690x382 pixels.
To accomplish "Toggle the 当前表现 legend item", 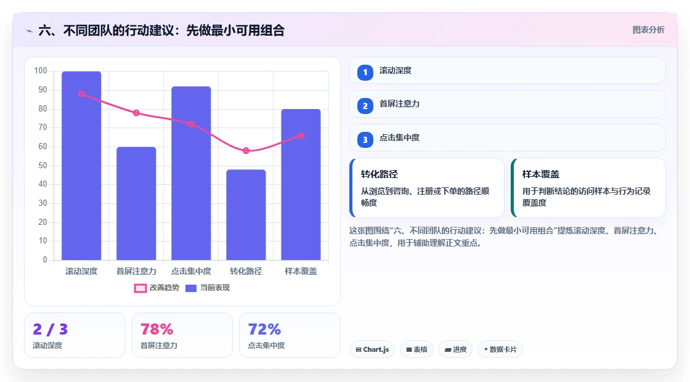I will [x=208, y=288].
